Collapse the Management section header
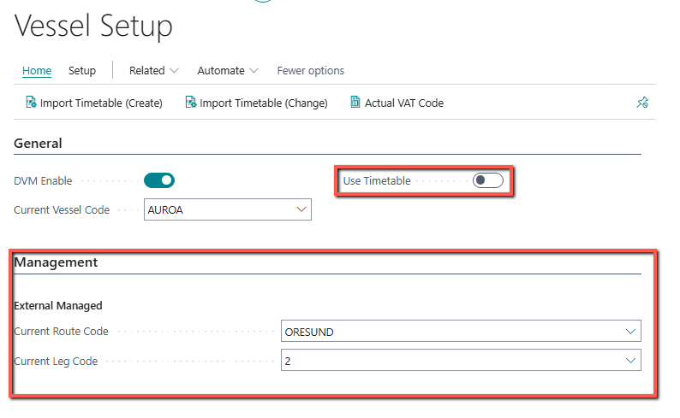Image resolution: width=680 pixels, height=418 pixels. (x=56, y=262)
